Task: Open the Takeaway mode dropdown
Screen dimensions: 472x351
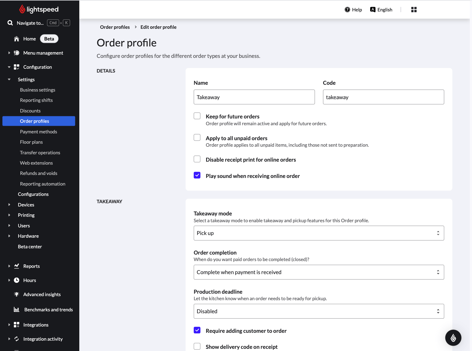Action: (x=319, y=233)
